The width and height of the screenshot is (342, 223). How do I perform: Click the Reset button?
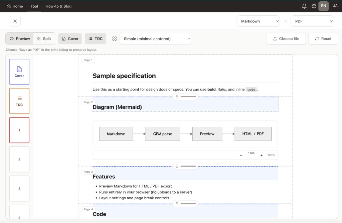pos(323,39)
